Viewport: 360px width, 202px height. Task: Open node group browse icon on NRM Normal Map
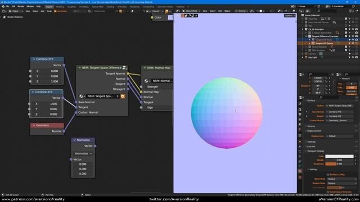click(147, 81)
